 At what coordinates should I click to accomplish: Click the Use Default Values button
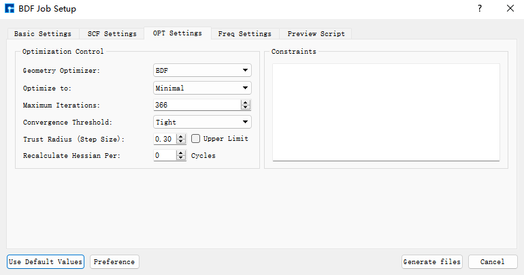(46, 262)
